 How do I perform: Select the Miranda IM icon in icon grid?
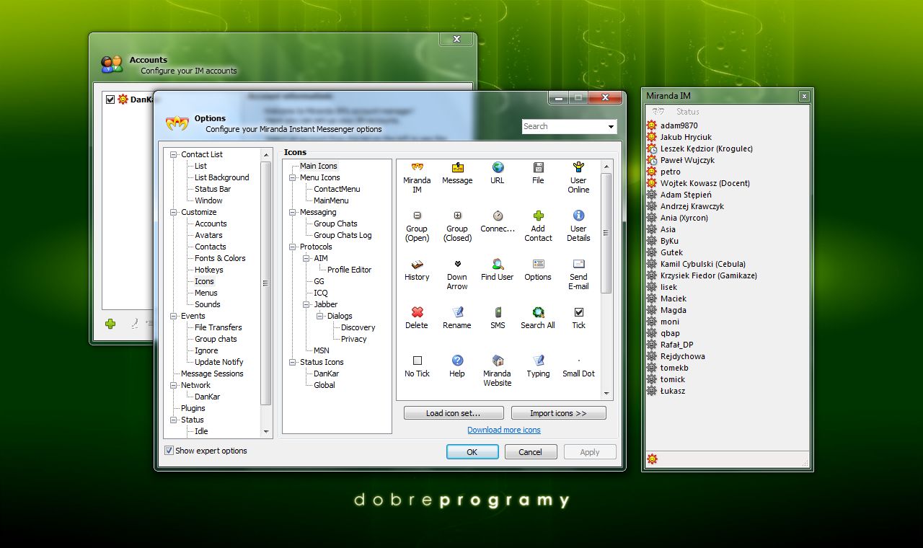click(417, 168)
